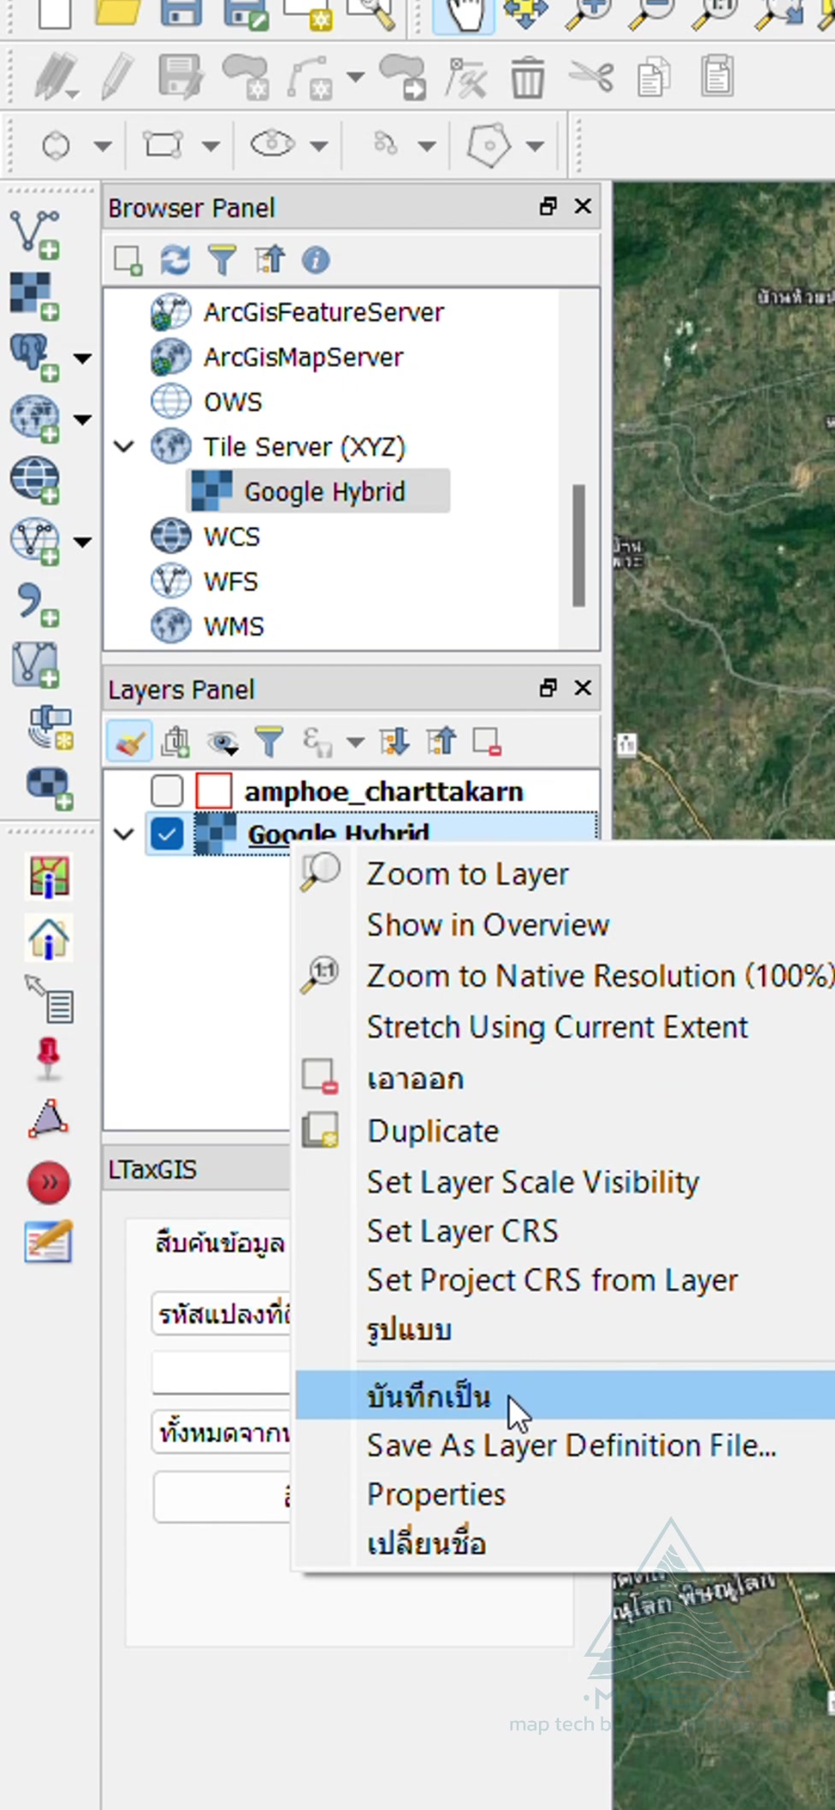Click the red pushpin icon in sidebar
Viewport: 835px width, 1810px height.
[x=49, y=1058]
